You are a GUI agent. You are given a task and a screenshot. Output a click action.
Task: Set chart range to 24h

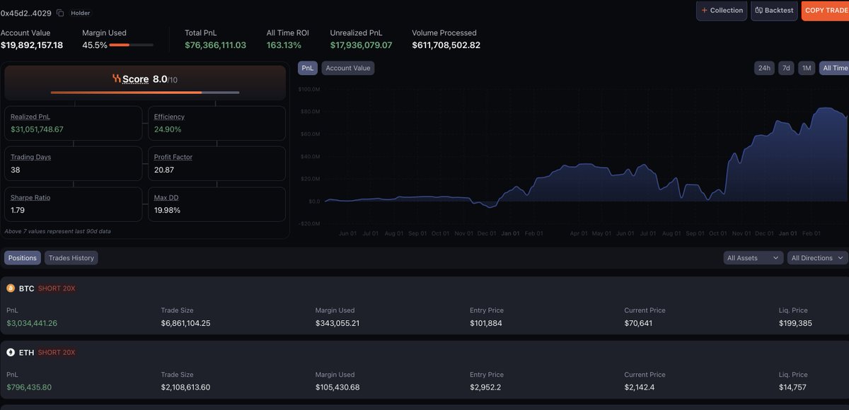[x=764, y=68]
